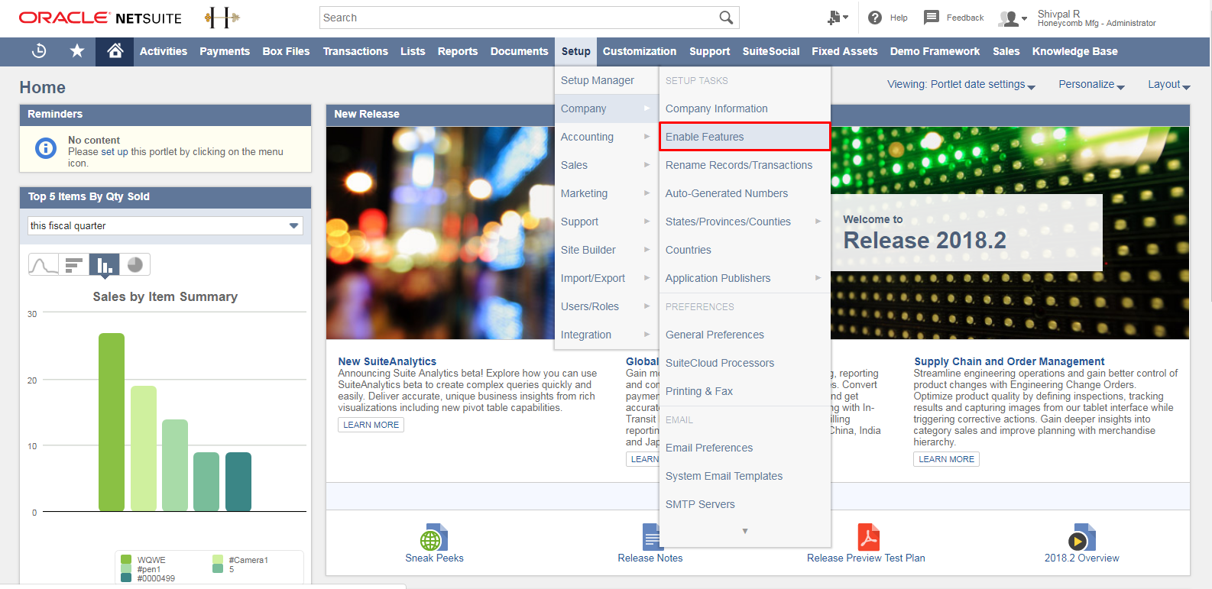This screenshot has height=589, width=1212.
Task: Choose Setup Manager from menu
Action: (606, 80)
